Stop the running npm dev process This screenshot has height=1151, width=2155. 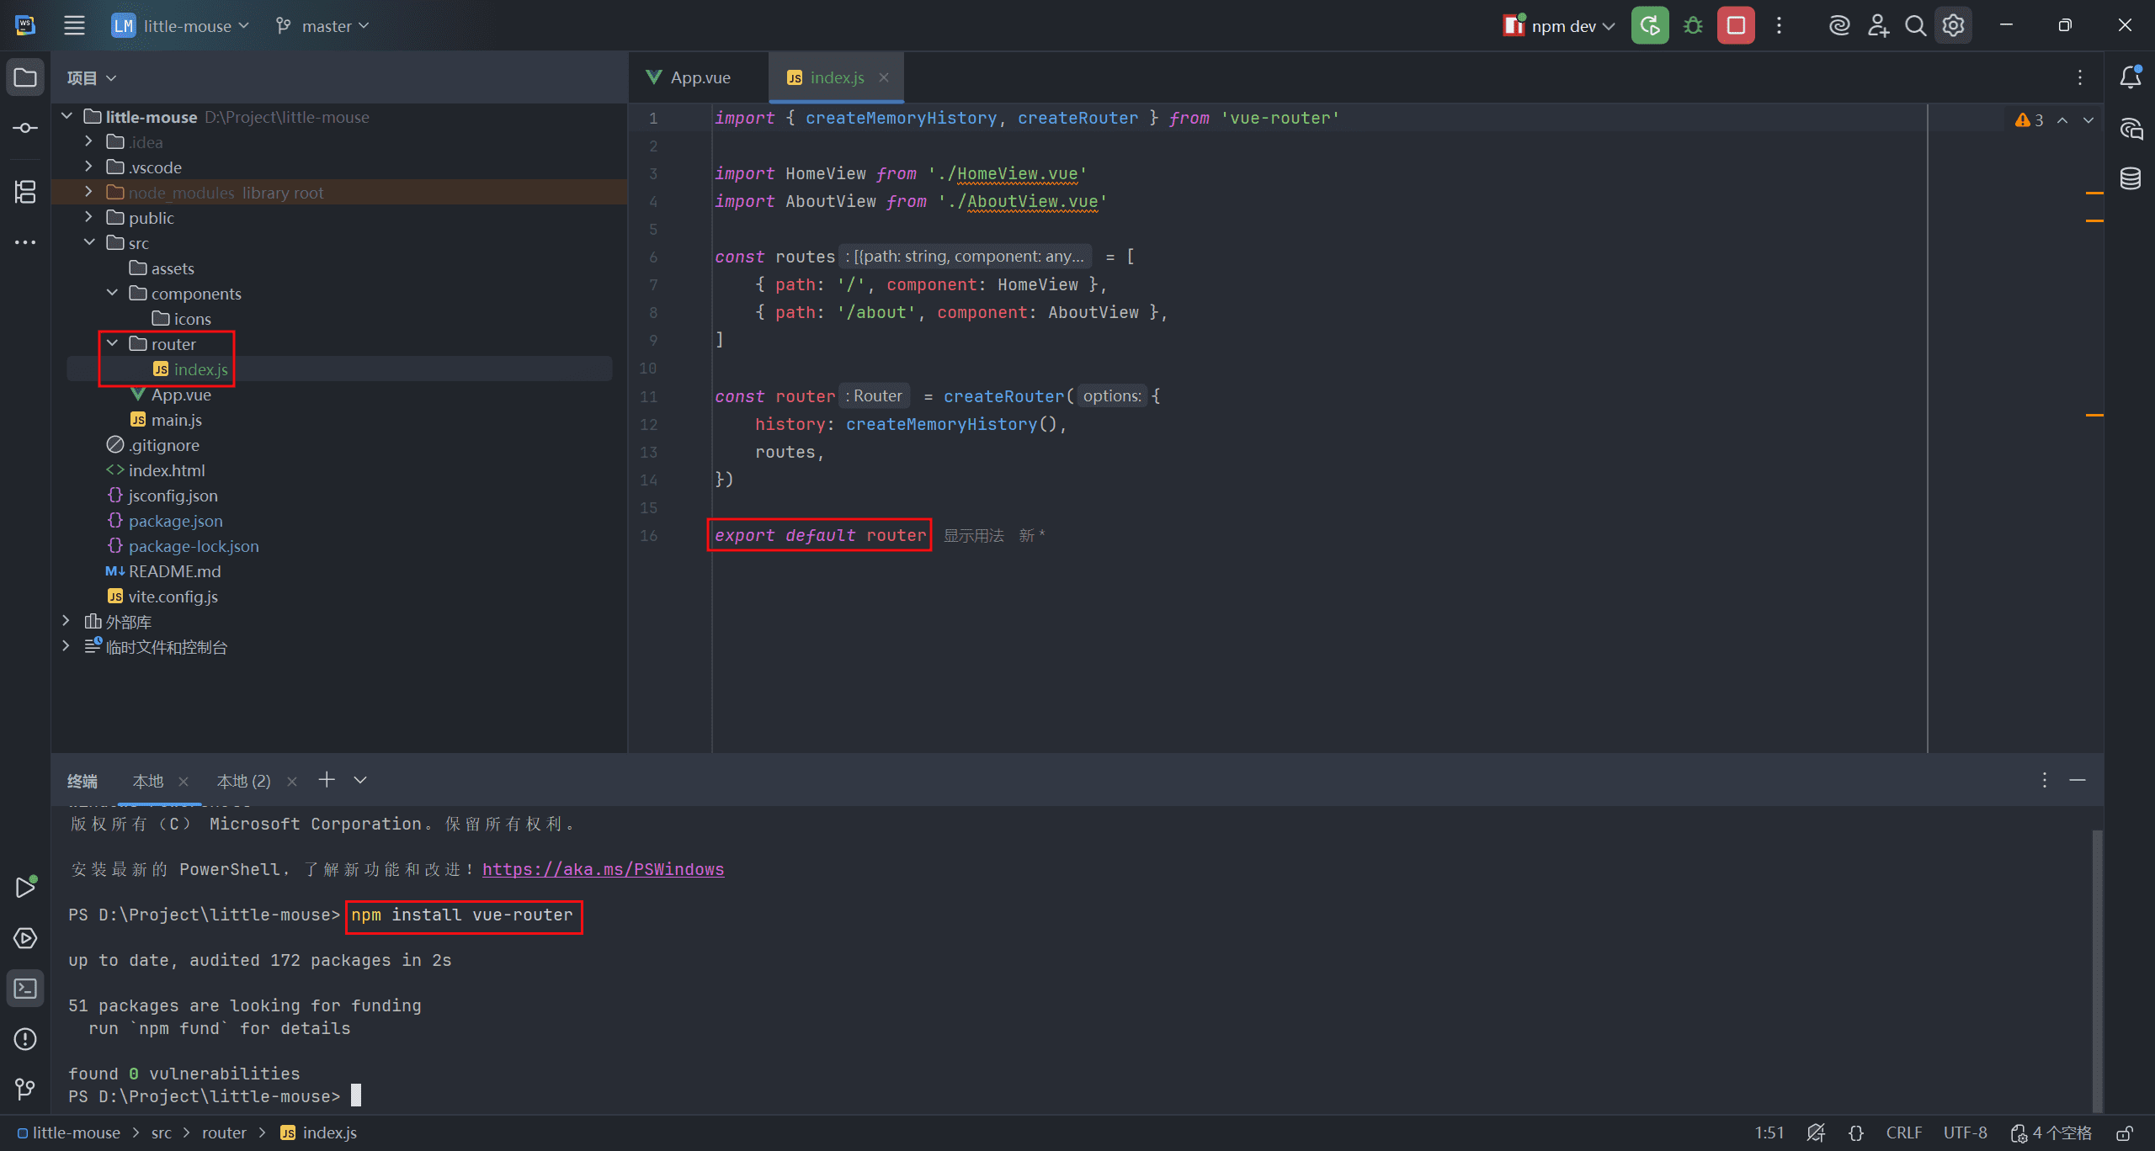[1736, 25]
